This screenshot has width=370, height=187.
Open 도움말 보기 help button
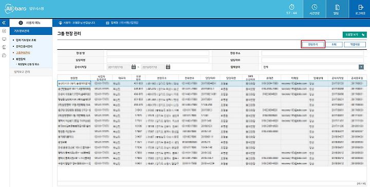[x=355, y=34]
